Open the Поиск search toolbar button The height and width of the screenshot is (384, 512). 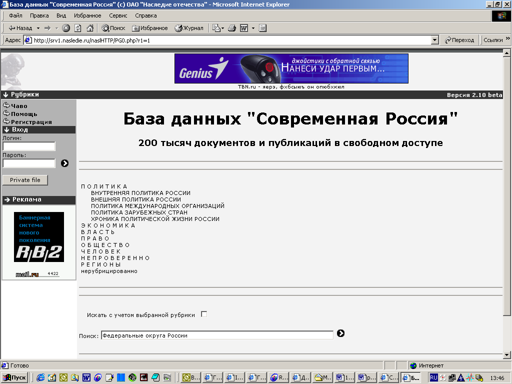(x=113, y=28)
